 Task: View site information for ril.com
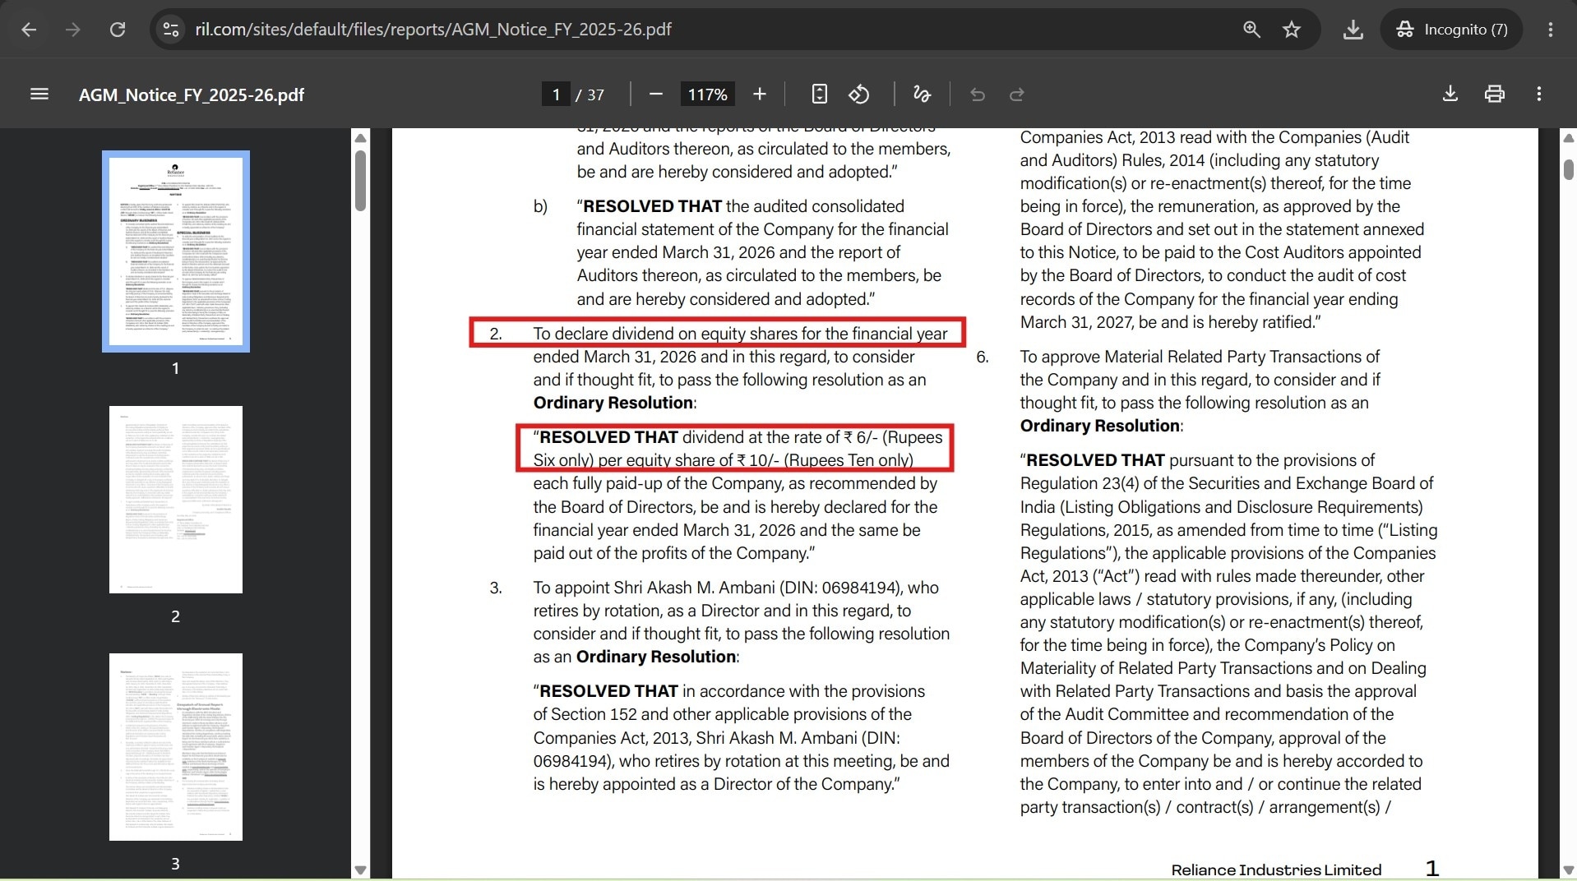[x=171, y=30]
